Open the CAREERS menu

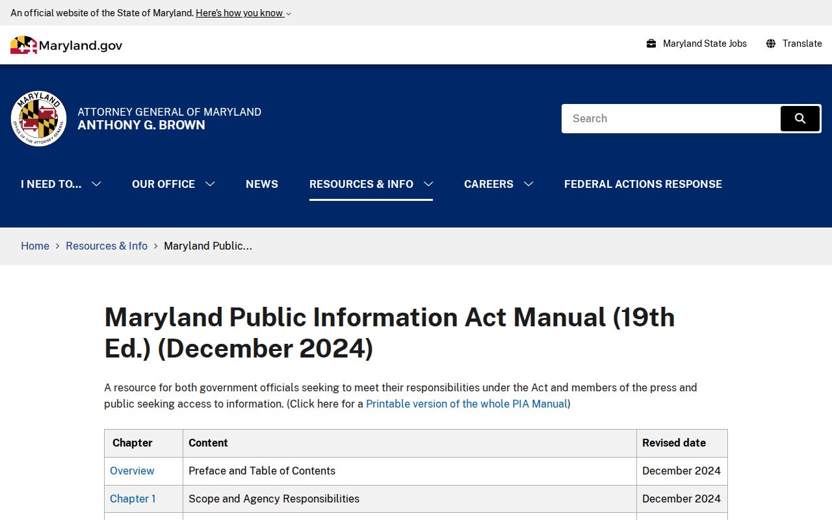point(489,184)
